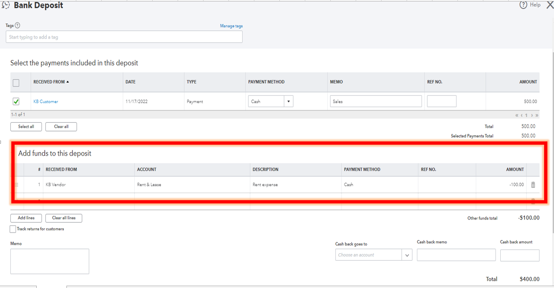The width and height of the screenshot is (554, 288).
Task: Click the first page double-arrow icon
Action: pos(517,115)
